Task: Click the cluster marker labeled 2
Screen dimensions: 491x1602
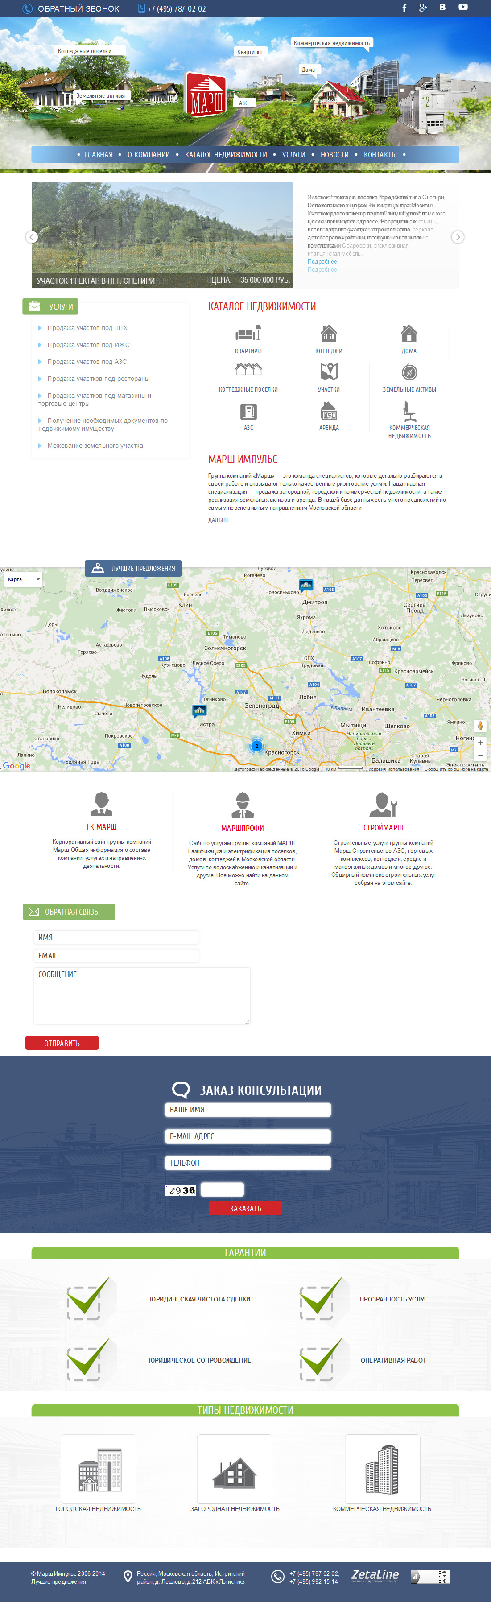Action: 257,746
